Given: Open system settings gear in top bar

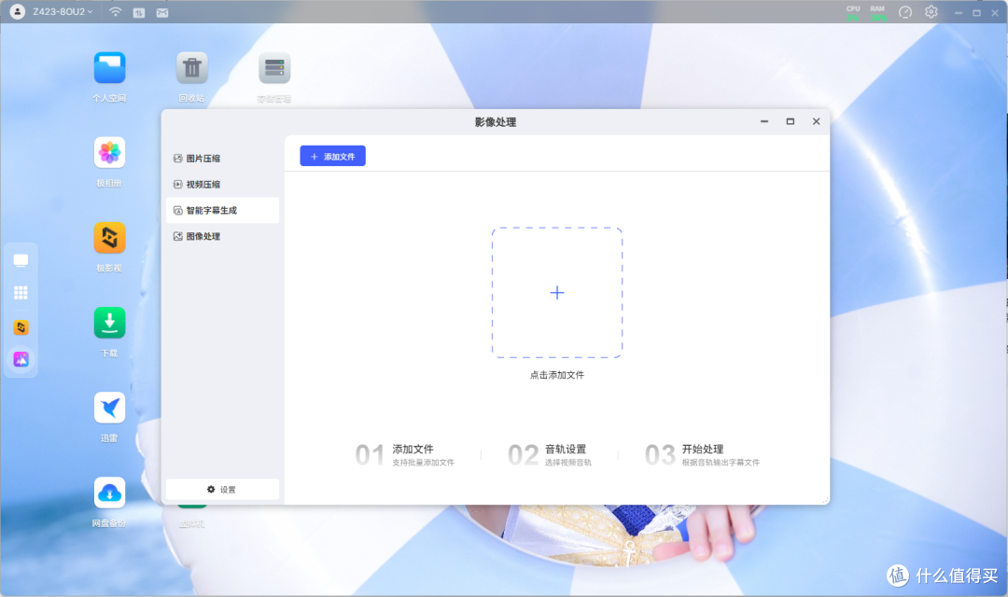Looking at the screenshot, I should pos(931,12).
